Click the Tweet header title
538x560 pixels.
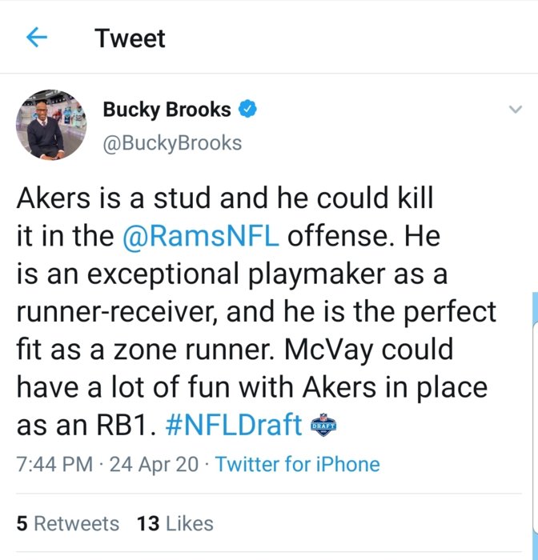pyautogui.click(x=130, y=38)
